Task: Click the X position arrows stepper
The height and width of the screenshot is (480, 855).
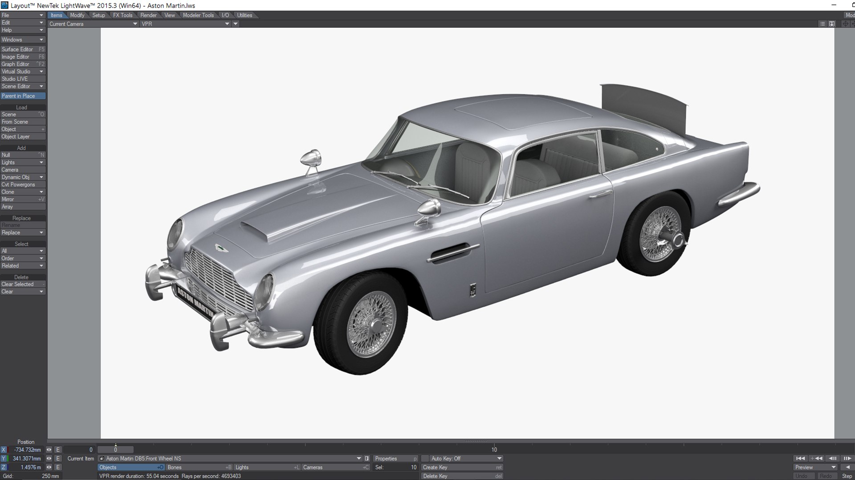Action: click(49, 449)
